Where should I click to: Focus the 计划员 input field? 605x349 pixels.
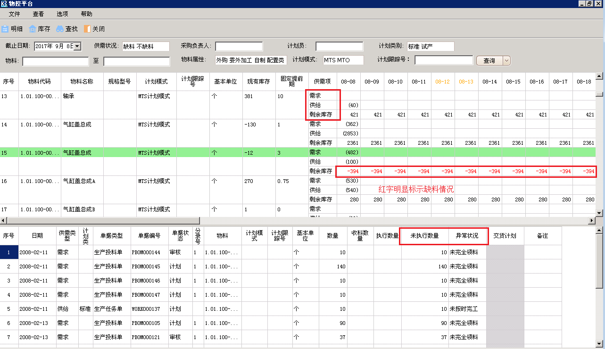[x=340, y=46]
